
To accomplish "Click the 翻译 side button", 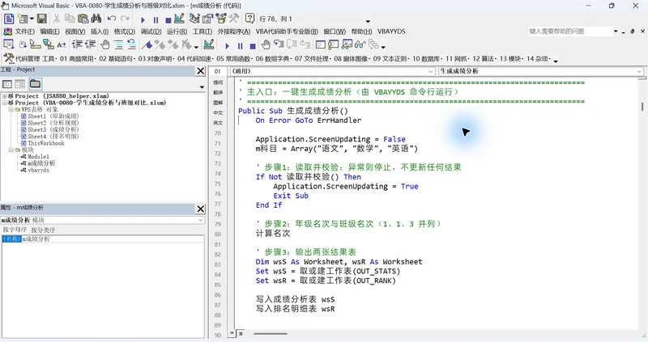I will 218,92.
